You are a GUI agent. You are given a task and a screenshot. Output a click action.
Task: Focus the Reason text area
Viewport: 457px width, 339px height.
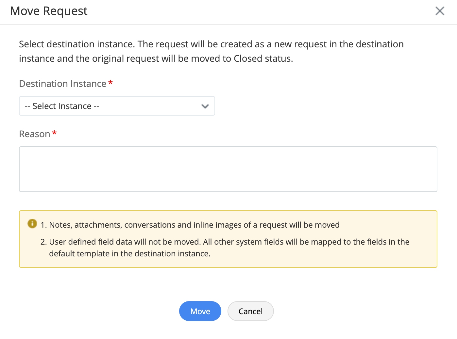click(228, 169)
